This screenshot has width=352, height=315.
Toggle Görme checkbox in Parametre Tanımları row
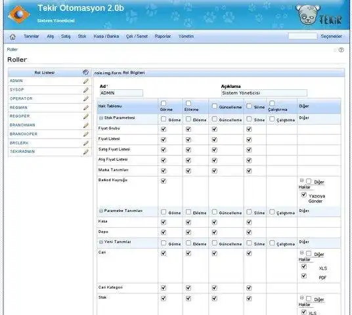click(164, 212)
